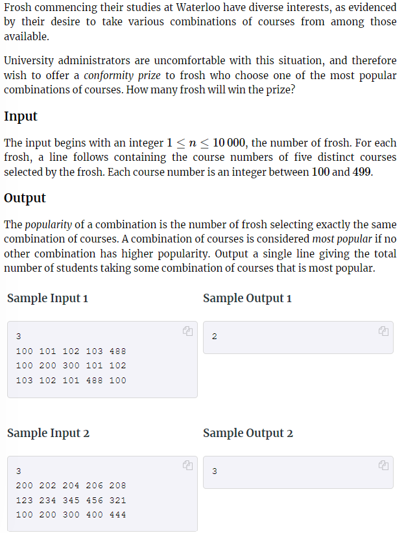The width and height of the screenshot is (404, 533).
Task: Click line '100 101 102 103 488' in sample
Action: (x=71, y=351)
